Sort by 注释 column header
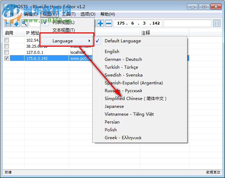Image resolution: width=225 pixels, height=178 pixels. point(164,33)
